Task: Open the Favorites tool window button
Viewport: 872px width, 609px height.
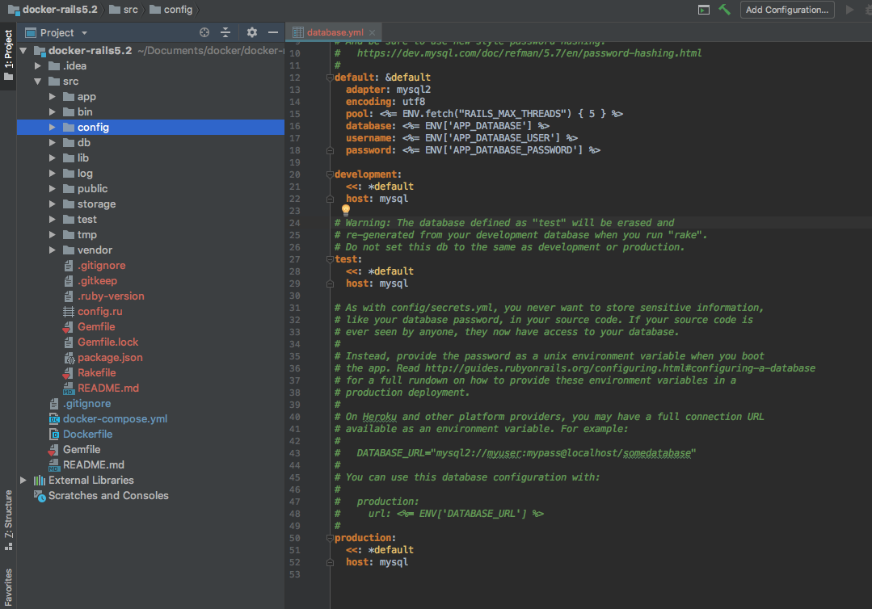Action: (7, 583)
